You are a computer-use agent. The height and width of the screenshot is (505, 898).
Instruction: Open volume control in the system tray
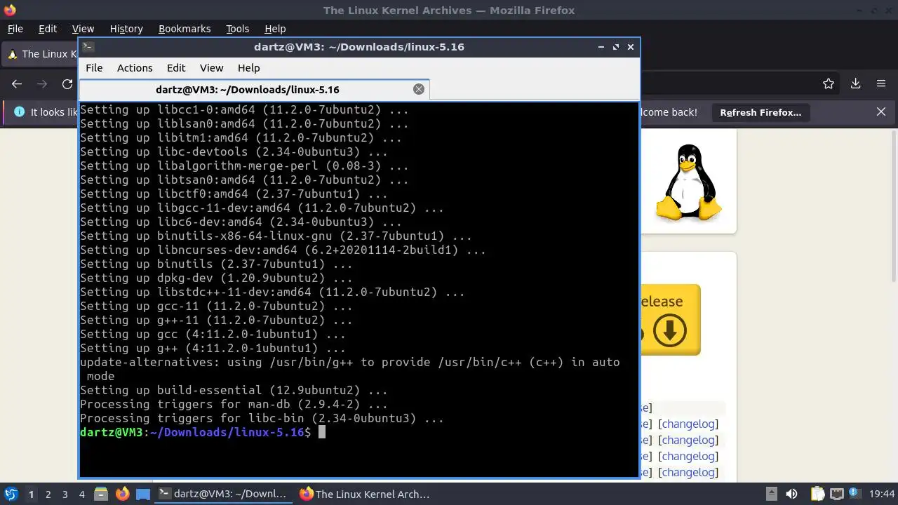tap(792, 494)
